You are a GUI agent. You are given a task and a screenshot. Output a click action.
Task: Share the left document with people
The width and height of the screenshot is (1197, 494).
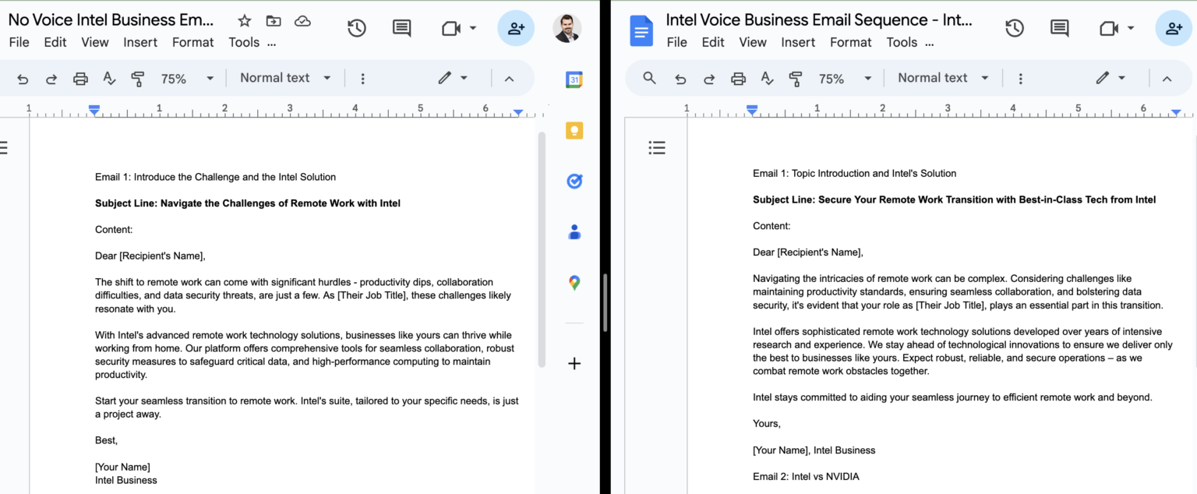516,29
